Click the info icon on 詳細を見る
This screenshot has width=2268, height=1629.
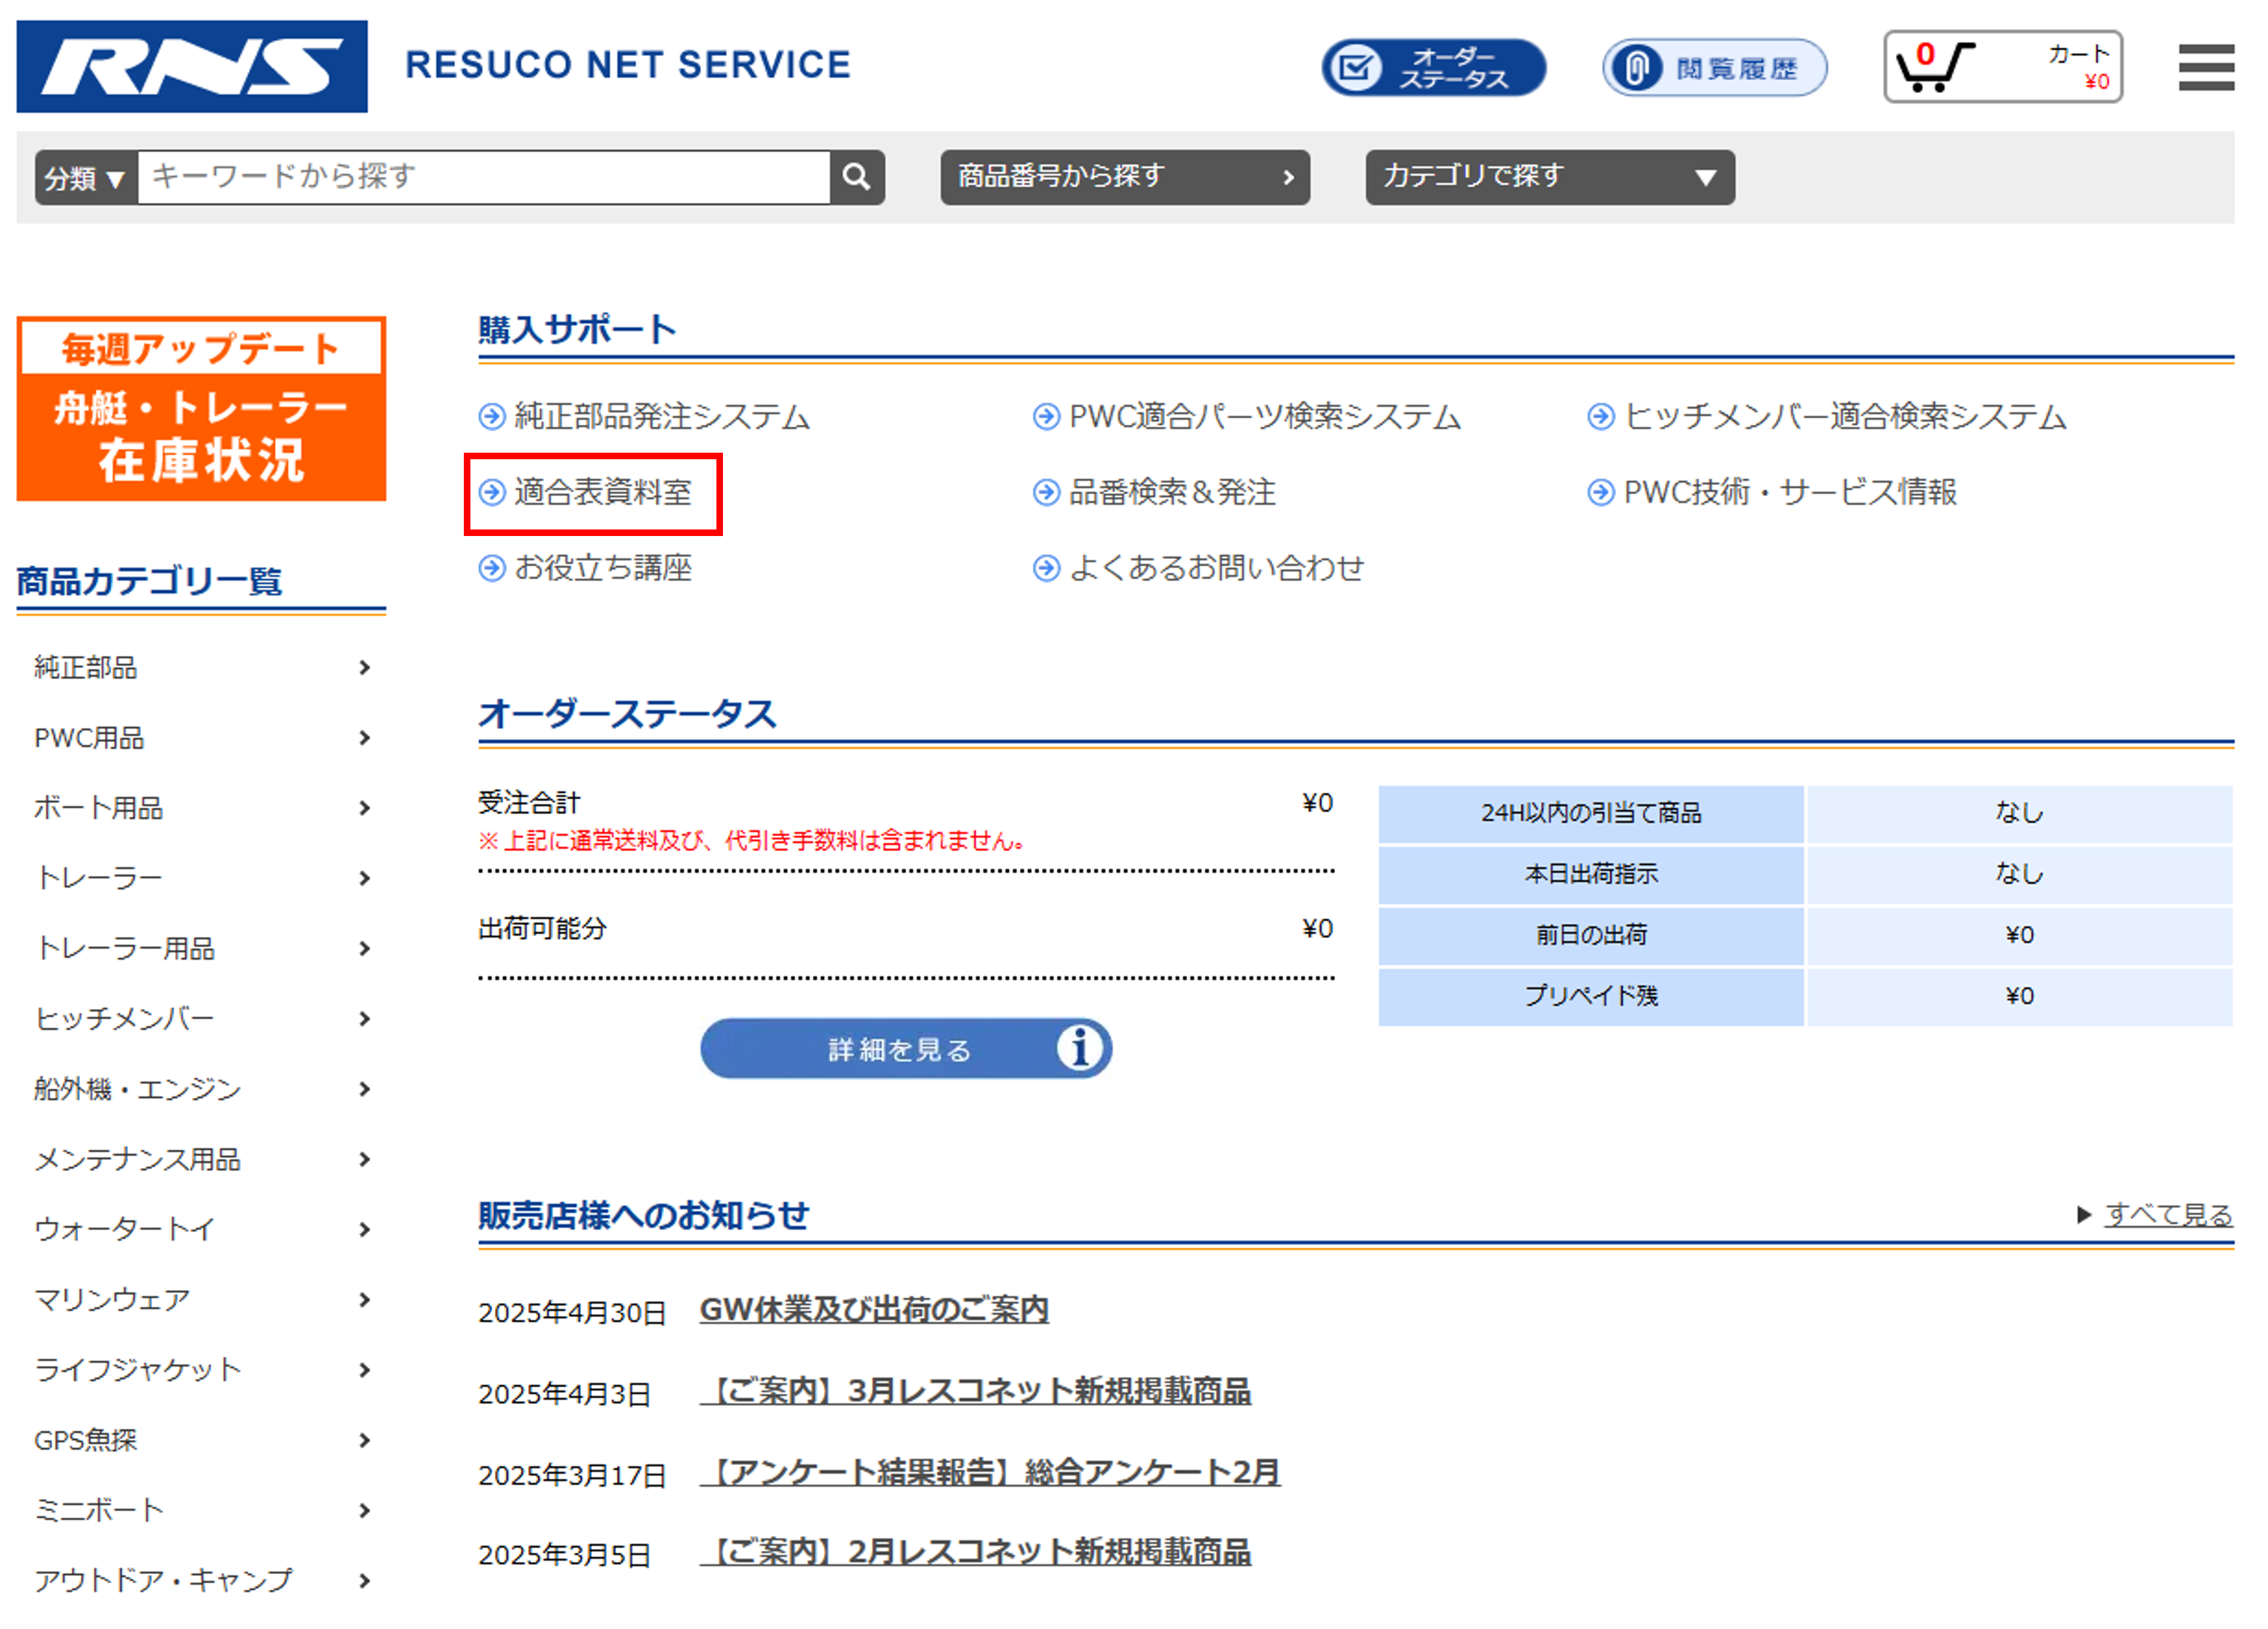click(1079, 1048)
